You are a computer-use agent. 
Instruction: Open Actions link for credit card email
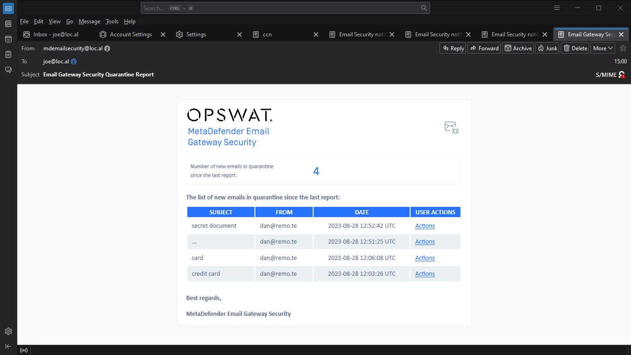click(x=425, y=274)
